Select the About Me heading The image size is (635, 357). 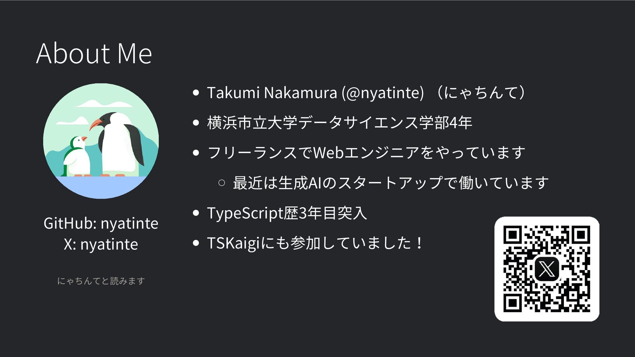94,53
